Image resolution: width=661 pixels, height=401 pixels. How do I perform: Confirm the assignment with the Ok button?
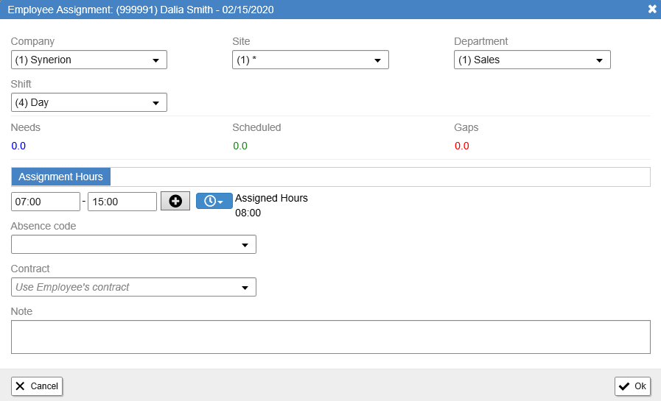pos(632,386)
